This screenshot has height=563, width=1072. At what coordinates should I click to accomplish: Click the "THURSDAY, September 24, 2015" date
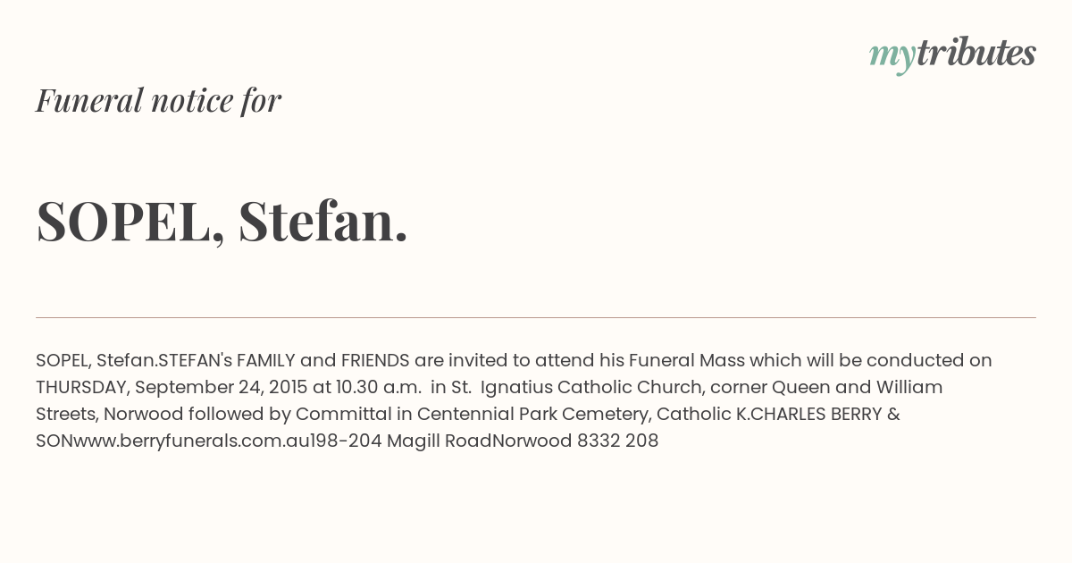(x=172, y=388)
